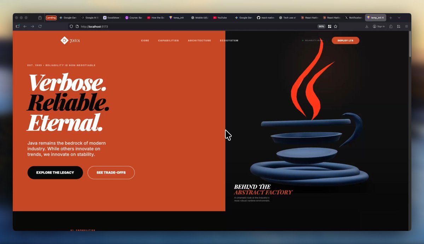Open the ARCHITECTURE navigation link
The height and width of the screenshot is (244, 424).
(x=199, y=41)
